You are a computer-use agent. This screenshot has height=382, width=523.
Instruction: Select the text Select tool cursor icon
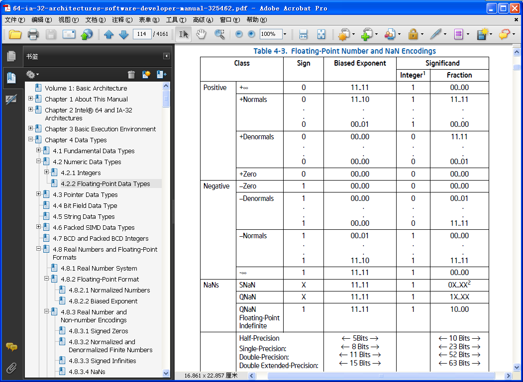coord(184,34)
